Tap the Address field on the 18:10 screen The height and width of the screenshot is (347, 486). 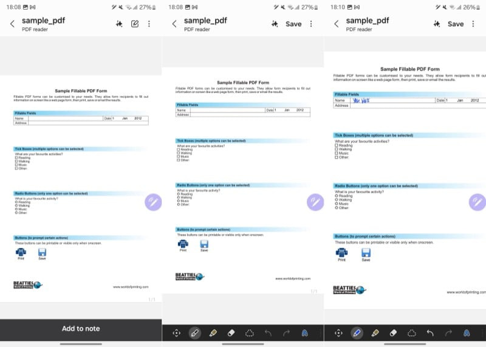[418, 106]
